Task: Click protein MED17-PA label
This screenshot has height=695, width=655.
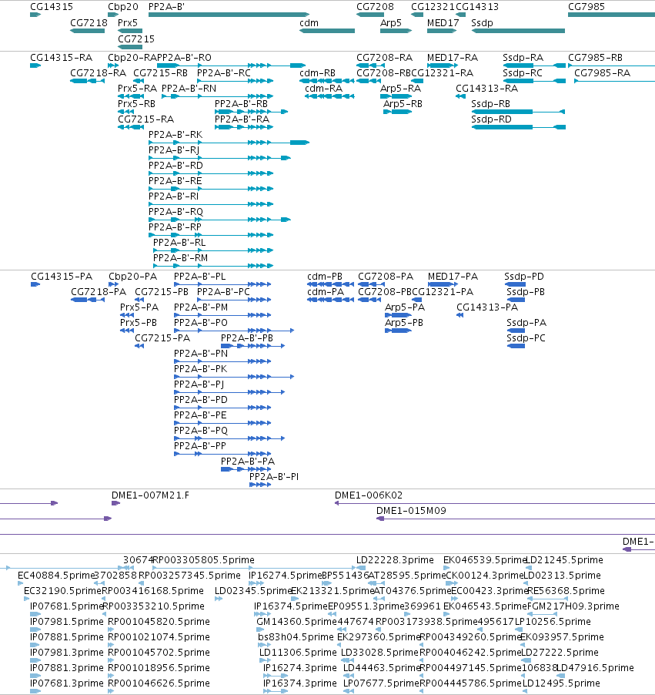Action: [x=453, y=276]
